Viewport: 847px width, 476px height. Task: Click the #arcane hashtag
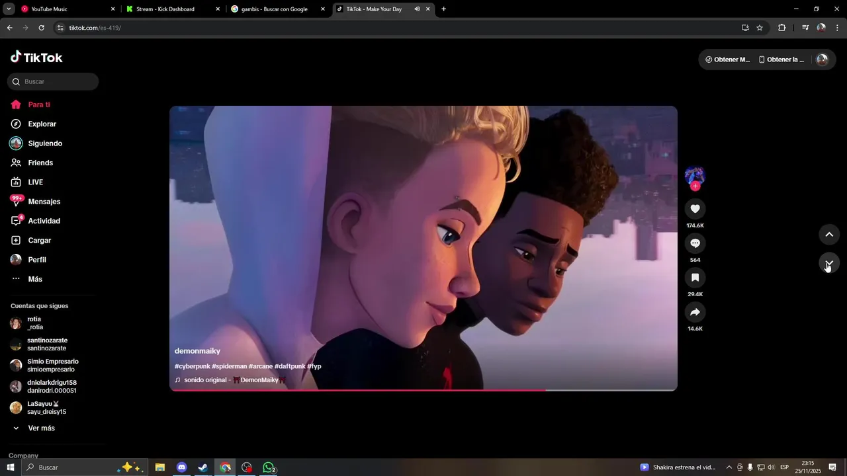261,366
